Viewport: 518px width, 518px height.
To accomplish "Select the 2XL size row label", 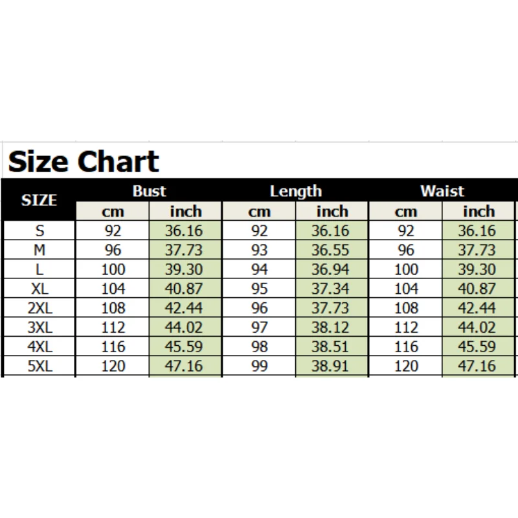I will [x=39, y=308].
